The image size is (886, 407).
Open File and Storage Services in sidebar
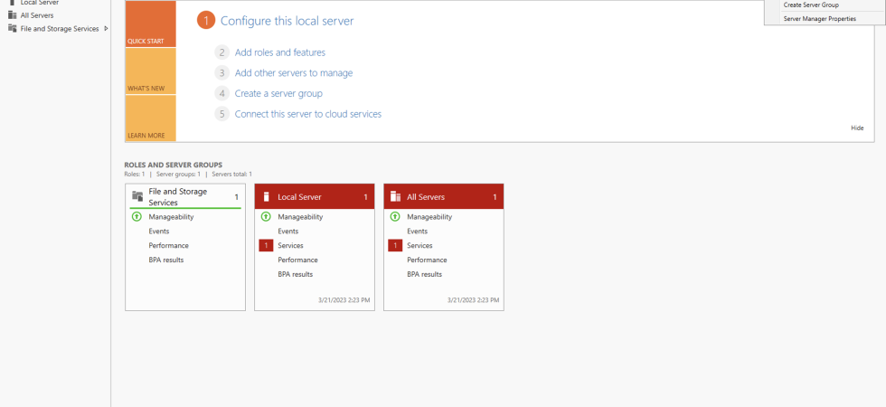click(60, 29)
